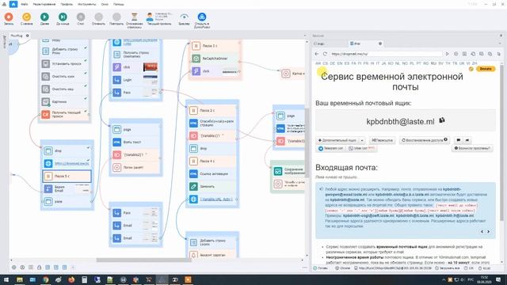Select the Добавить строку Logins node
This screenshot has width=507, height=285.
click(212, 242)
